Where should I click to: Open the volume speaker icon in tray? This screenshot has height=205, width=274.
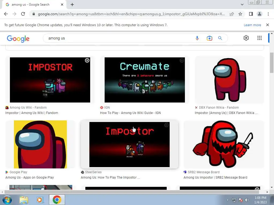tap(247, 200)
